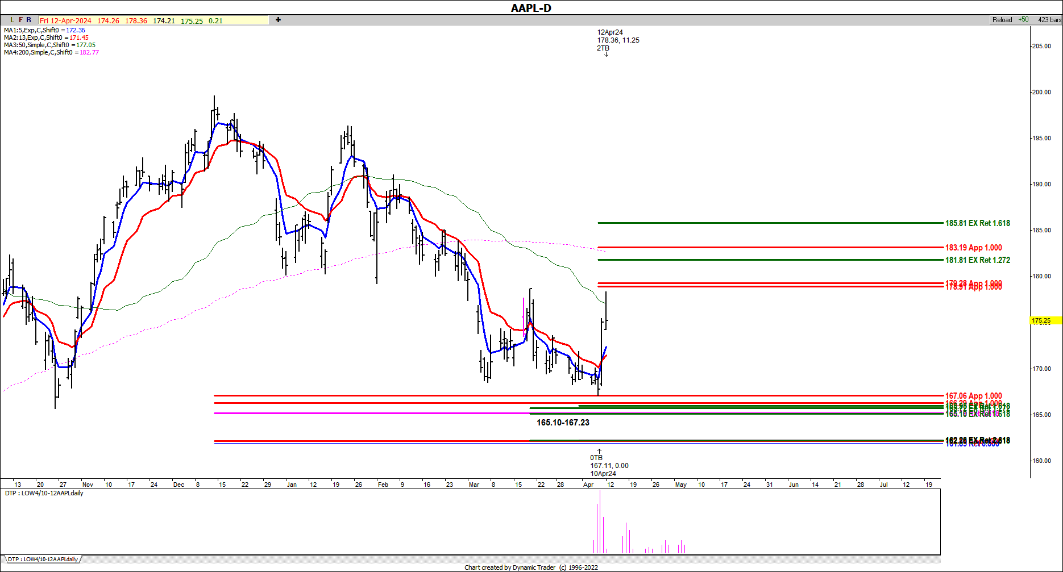Click the low price 174.21 readout

pos(164,20)
